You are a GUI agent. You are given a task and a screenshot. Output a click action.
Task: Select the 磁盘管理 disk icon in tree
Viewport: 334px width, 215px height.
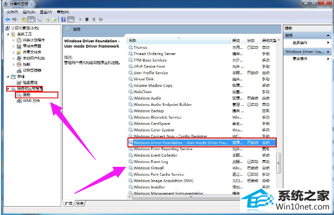pyautogui.click(x=19, y=83)
